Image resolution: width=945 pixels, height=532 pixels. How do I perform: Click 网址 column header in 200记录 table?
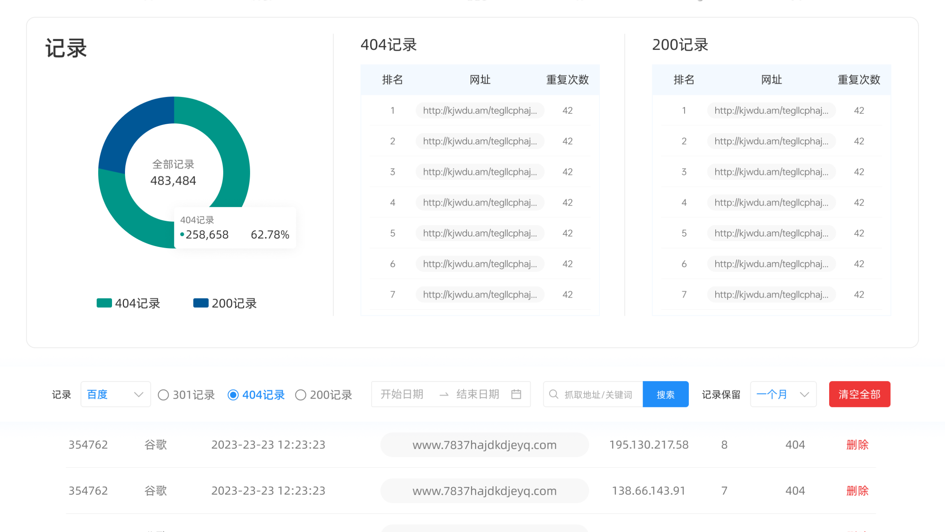coord(771,79)
